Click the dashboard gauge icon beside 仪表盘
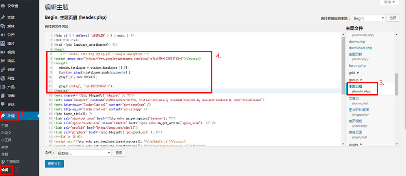This screenshot has height=176, width=406. 3,6
